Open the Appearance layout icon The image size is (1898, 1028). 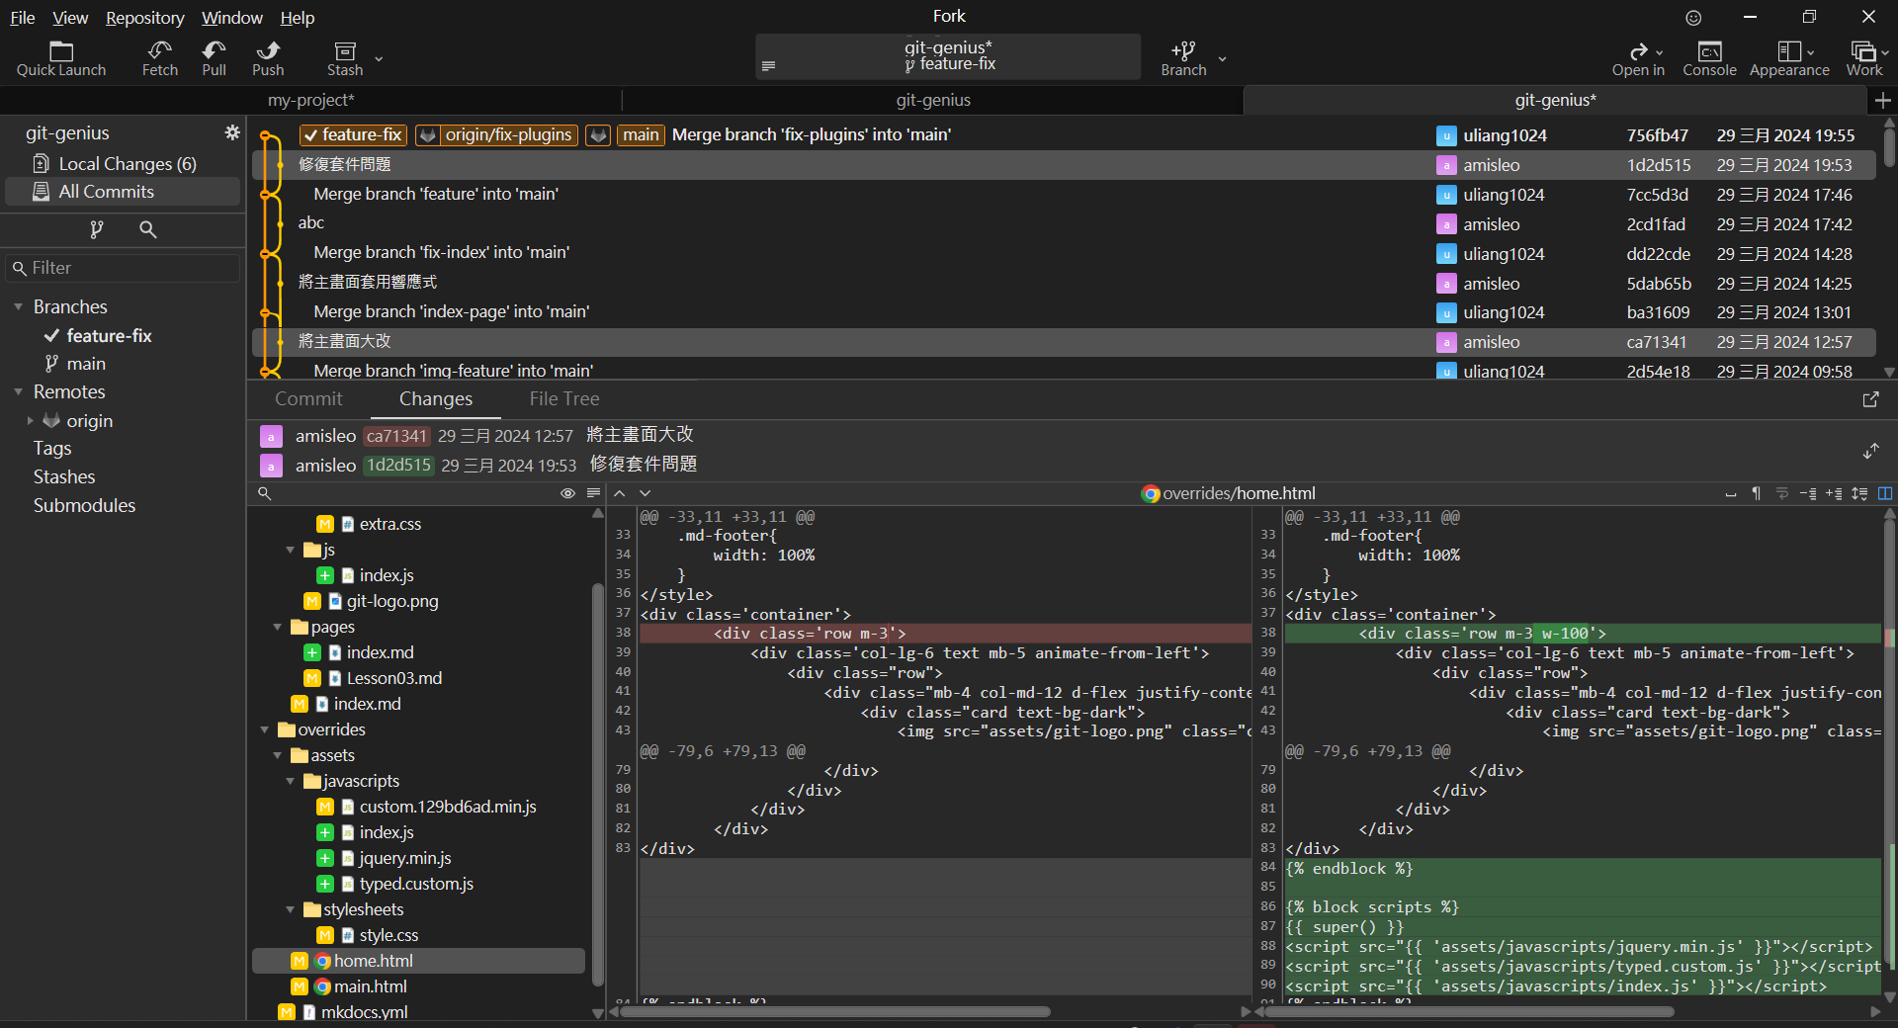pos(1789,58)
